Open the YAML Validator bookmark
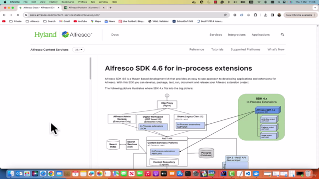319x179 pixels. point(159,21)
